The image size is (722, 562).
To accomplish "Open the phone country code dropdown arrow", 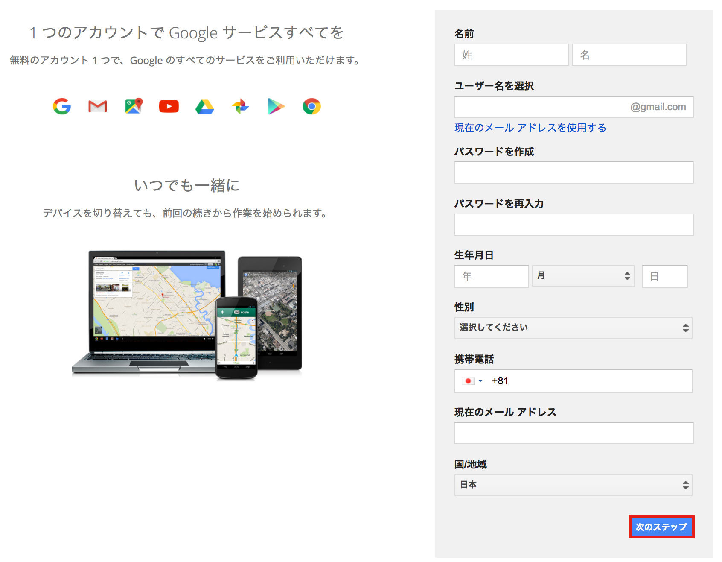I will pyautogui.click(x=480, y=381).
